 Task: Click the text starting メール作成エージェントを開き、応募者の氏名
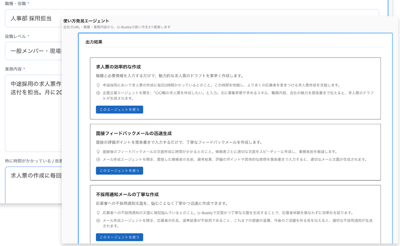[238, 223]
